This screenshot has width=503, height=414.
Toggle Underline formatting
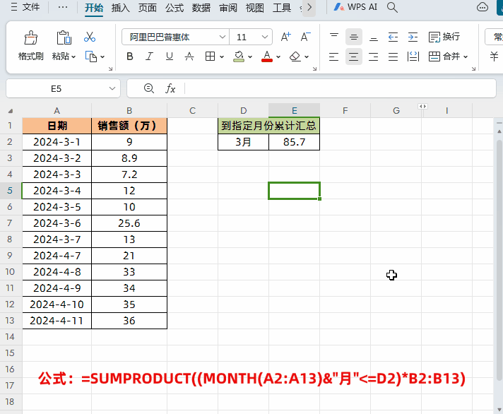[170, 57]
